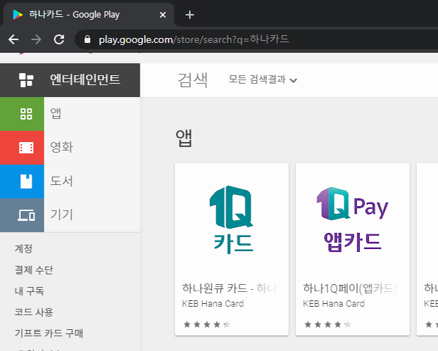The height and width of the screenshot is (351, 438).
Task: Select the 하나카드 - Google Play browser tab
Action: click(88, 15)
